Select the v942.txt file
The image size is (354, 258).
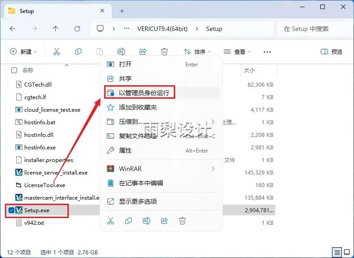34,223
